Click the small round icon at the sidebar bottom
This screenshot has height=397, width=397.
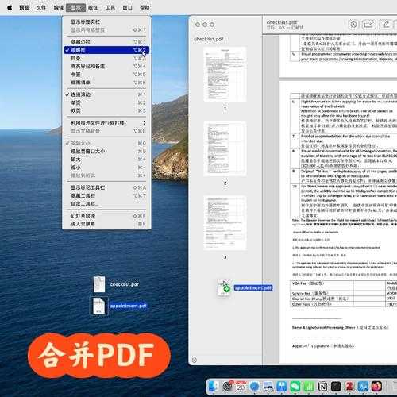(195, 360)
